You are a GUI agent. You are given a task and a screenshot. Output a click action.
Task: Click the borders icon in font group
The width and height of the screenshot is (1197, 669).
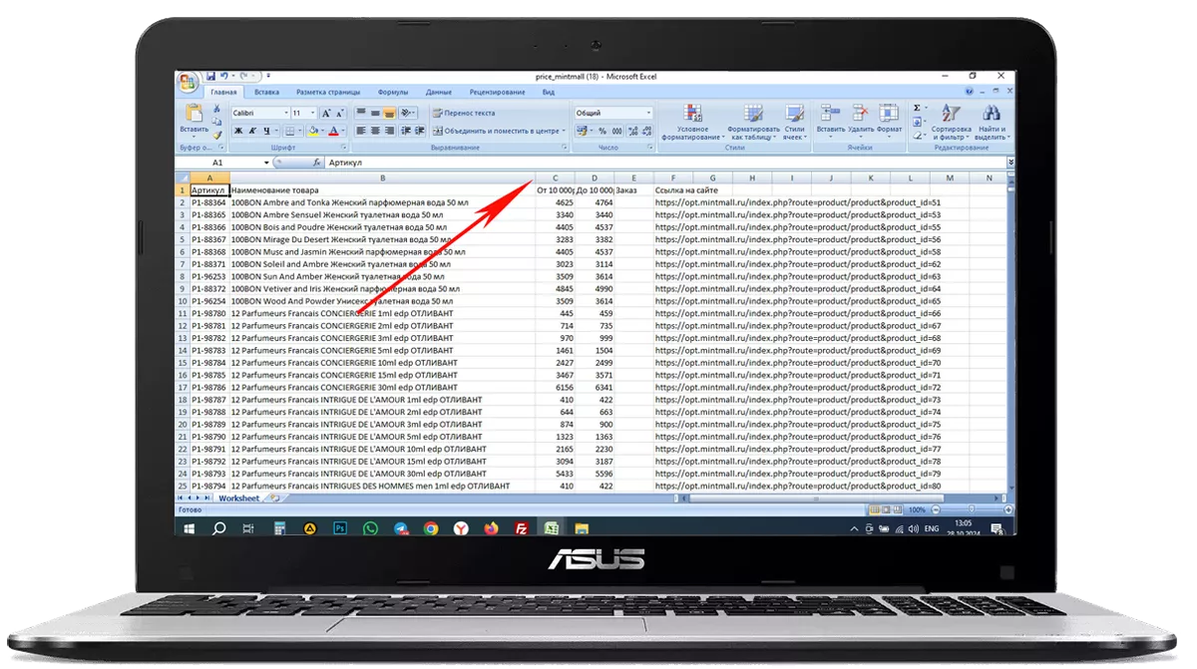tap(289, 131)
